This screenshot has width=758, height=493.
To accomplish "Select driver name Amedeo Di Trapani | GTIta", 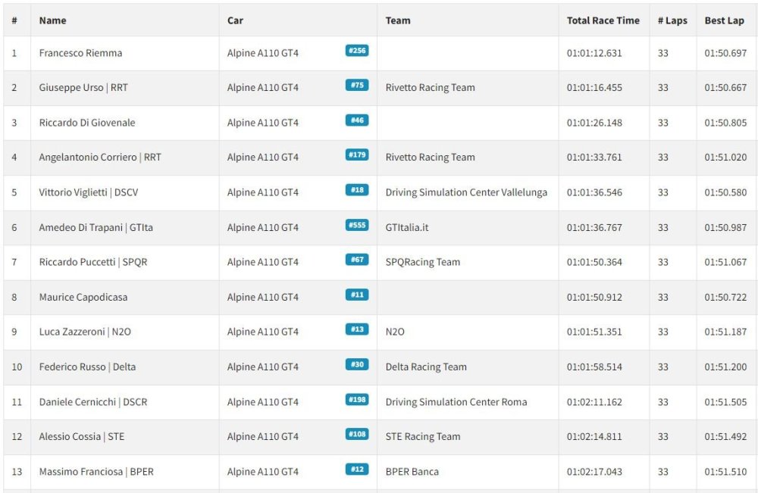I will [x=96, y=227].
